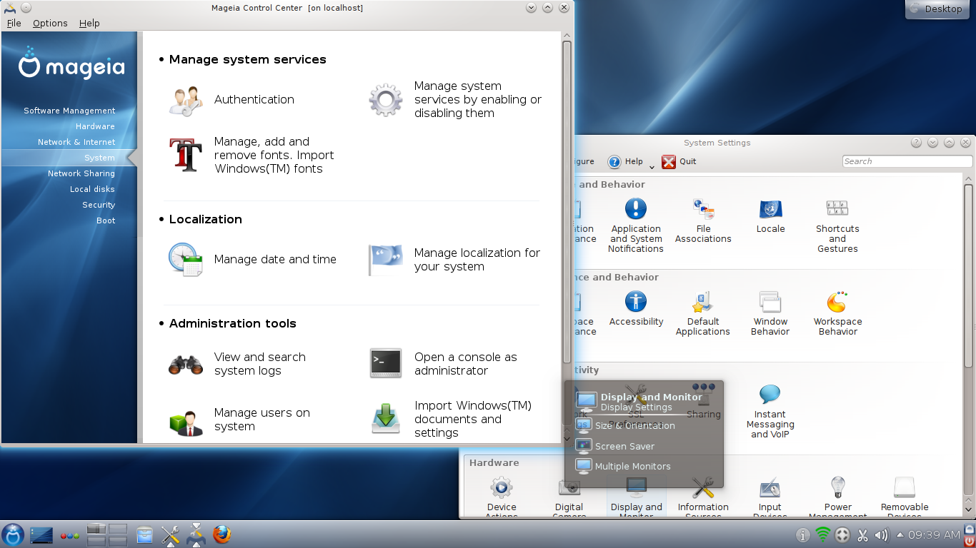Click the Show Desktop panel icon
The image size is (976, 548).
pos(41,534)
